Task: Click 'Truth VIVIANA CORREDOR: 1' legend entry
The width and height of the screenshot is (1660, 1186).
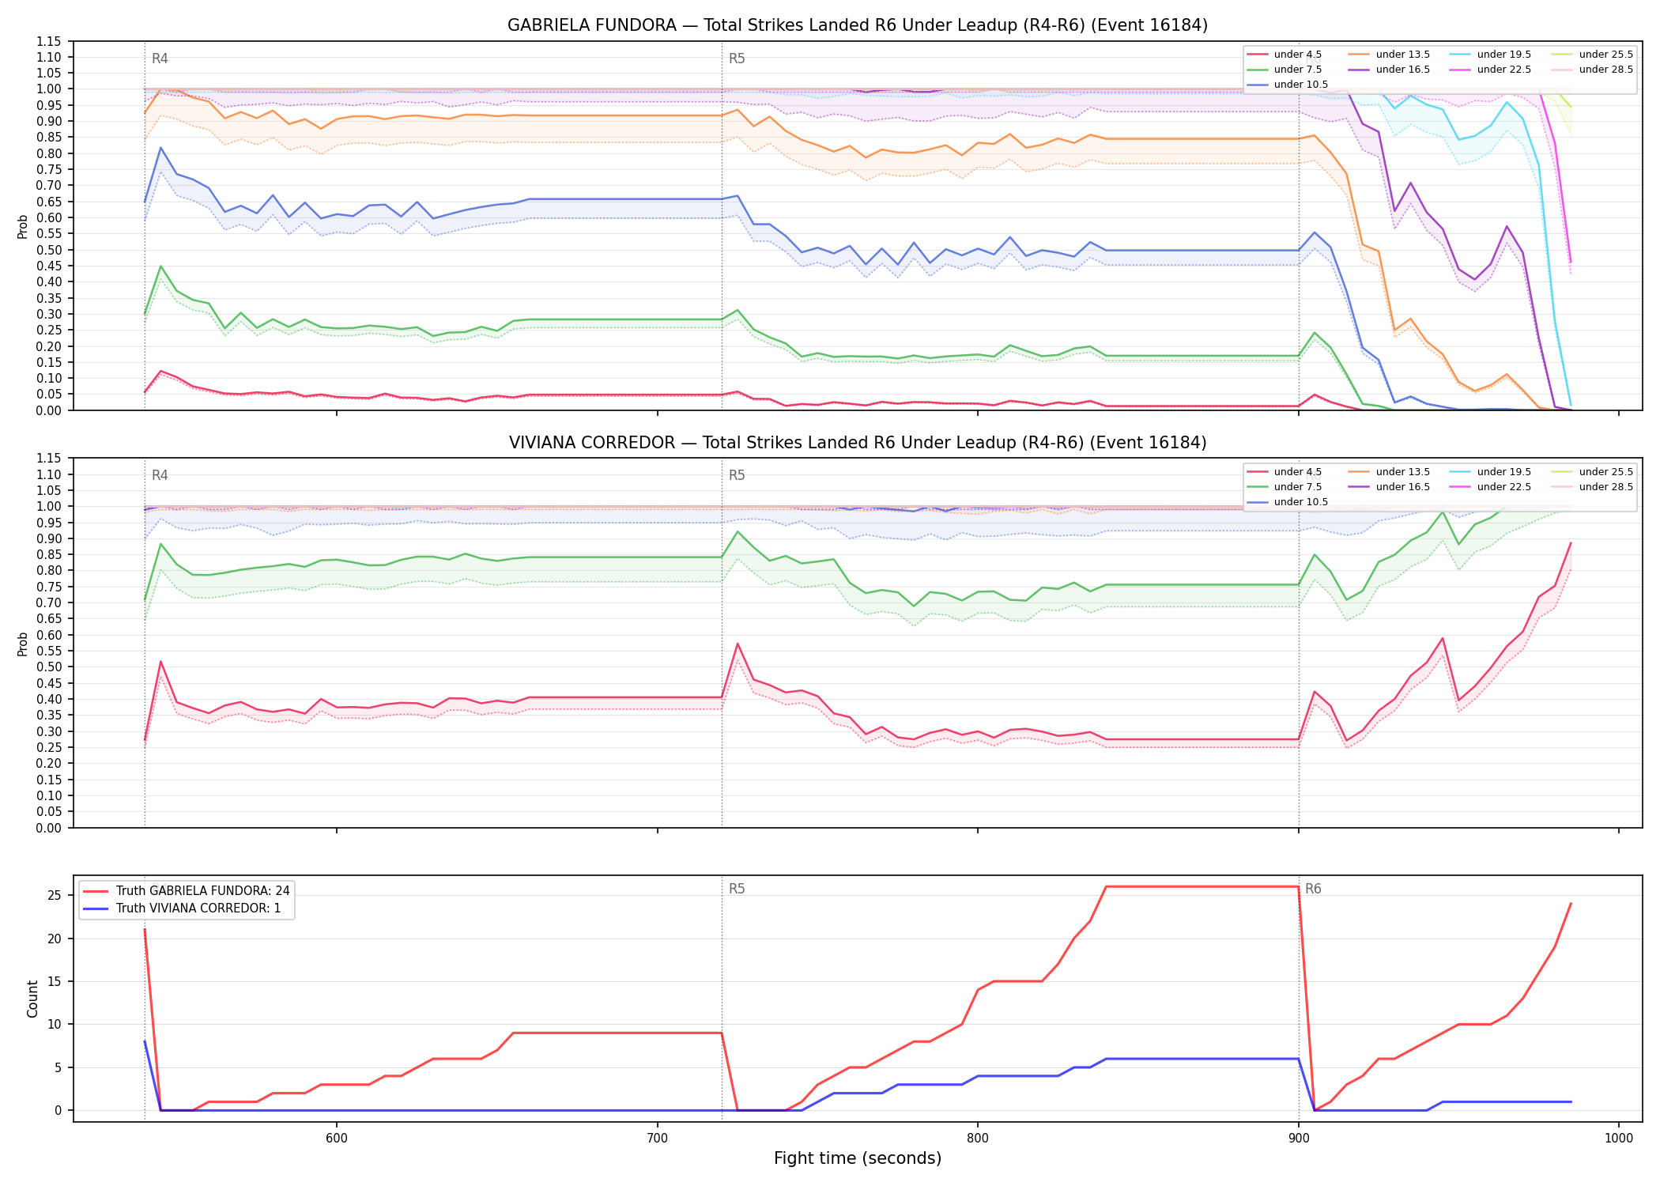Action: pos(182,908)
